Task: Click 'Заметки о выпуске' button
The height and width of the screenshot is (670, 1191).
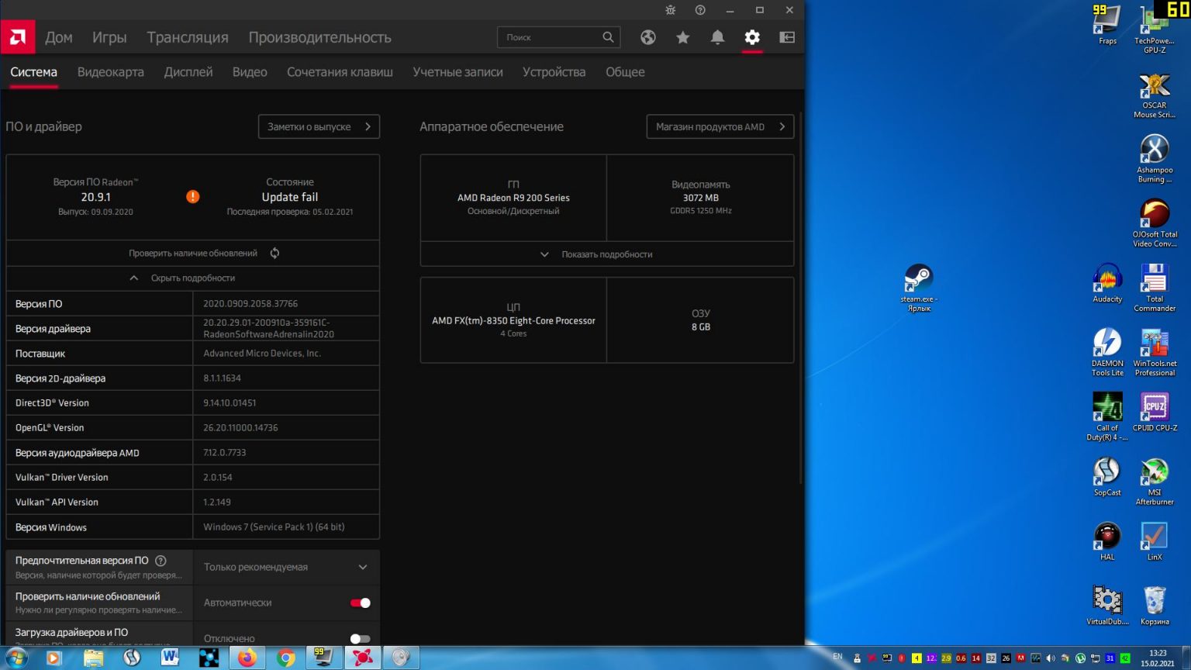Action: [x=319, y=126]
